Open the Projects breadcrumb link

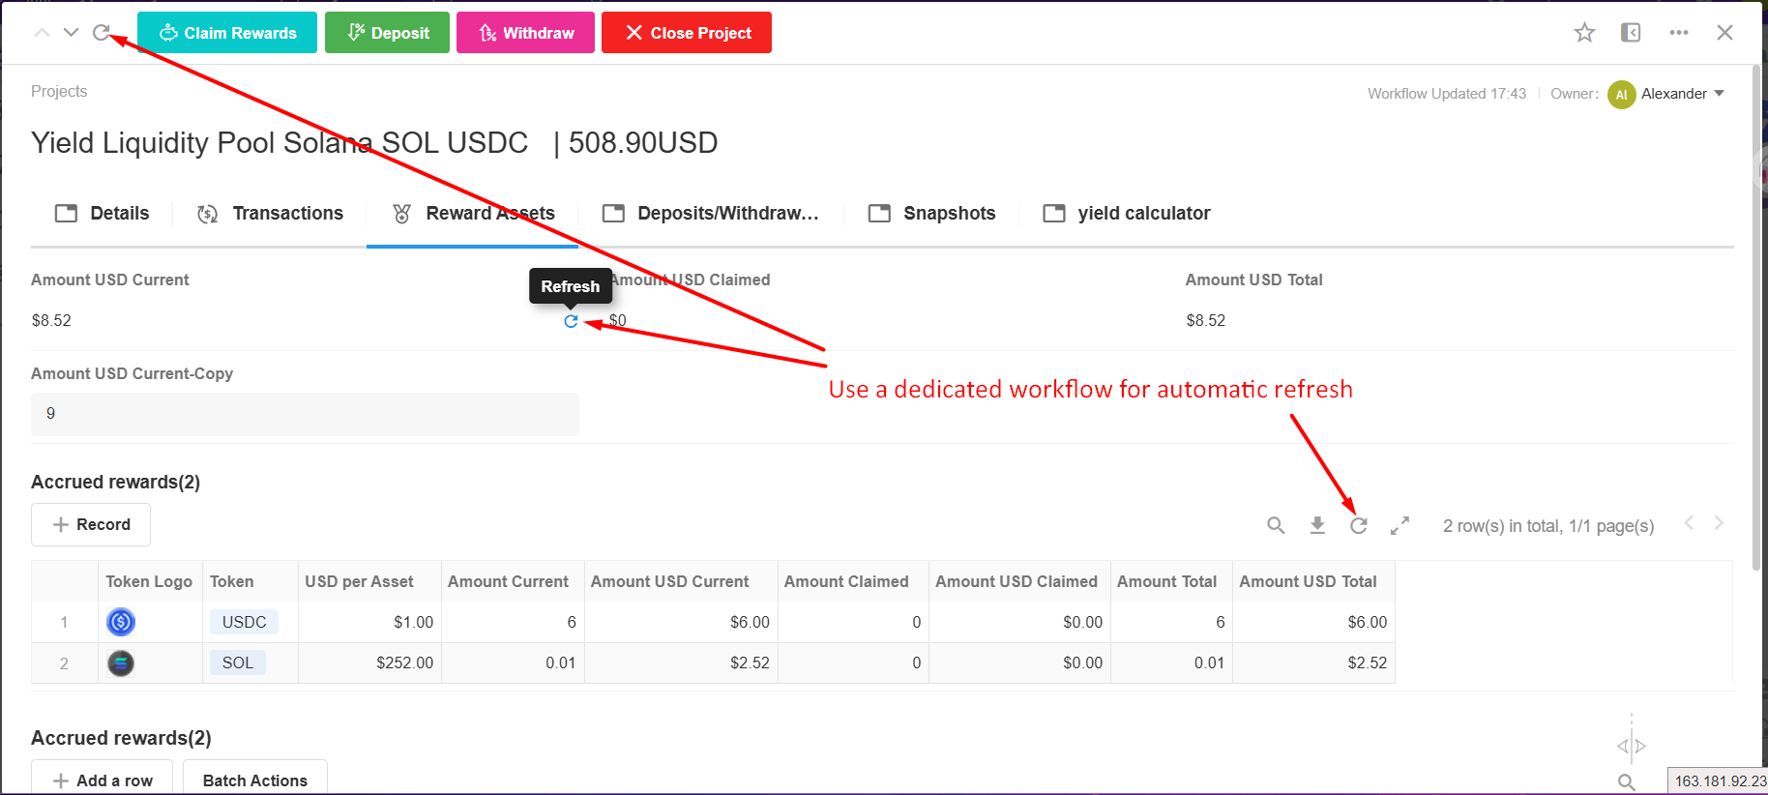tap(59, 91)
